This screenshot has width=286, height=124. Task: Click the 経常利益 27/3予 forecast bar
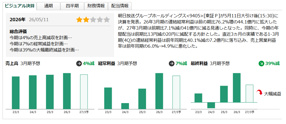(176, 92)
